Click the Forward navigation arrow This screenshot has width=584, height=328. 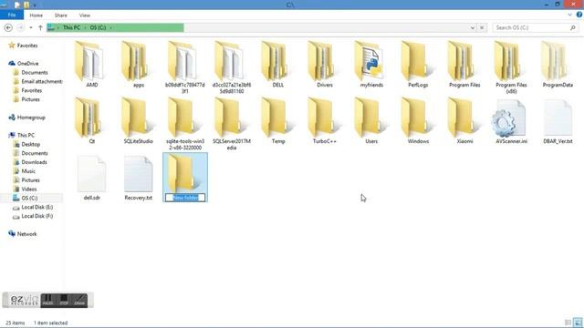[20, 27]
